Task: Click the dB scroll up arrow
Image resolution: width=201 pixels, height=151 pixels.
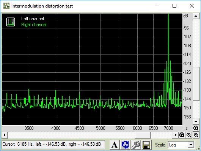Action: coord(196,16)
